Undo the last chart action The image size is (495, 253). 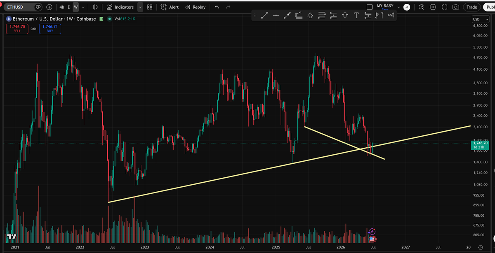coord(217,7)
